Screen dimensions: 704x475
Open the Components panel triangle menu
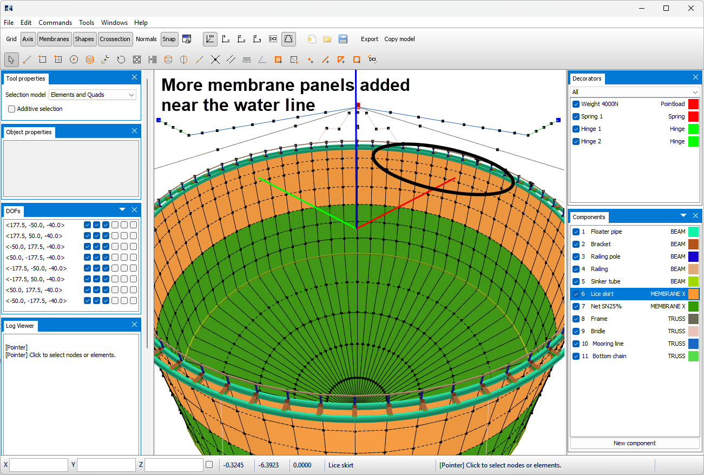click(x=683, y=215)
